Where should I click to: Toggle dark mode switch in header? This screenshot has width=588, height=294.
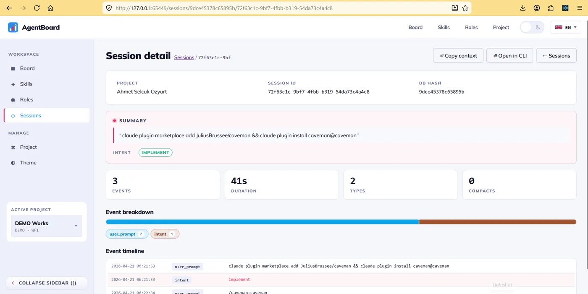click(x=532, y=27)
